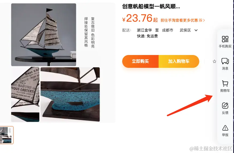Click the right chevron after the promo link

(x=204, y=20)
